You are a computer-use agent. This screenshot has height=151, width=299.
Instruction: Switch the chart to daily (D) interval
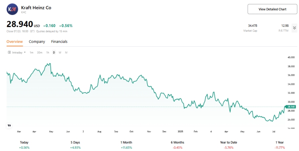pyautogui.click(x=54, y=53)
